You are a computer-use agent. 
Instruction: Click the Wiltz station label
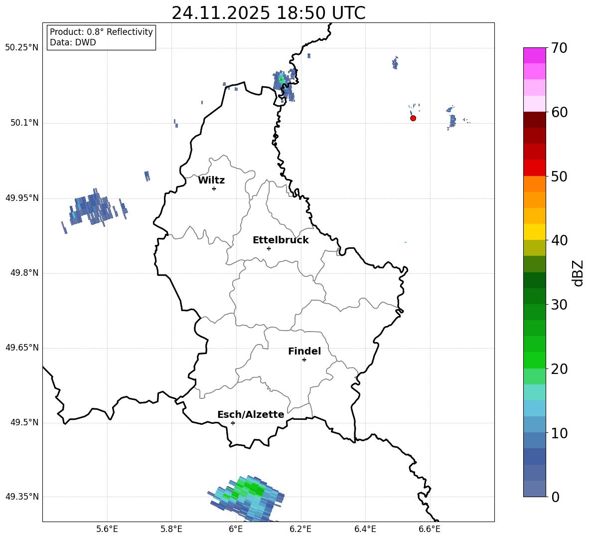pos(211,180)
